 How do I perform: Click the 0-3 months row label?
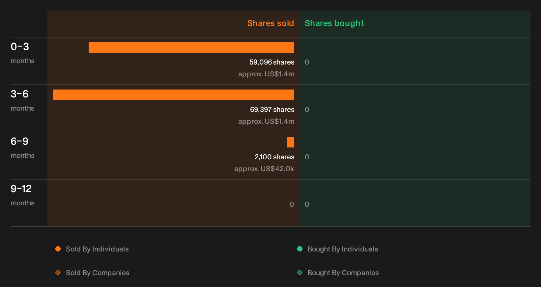(22, 53)
